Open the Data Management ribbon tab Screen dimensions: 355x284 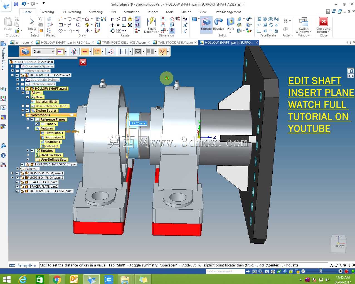[x=228, y=12]
